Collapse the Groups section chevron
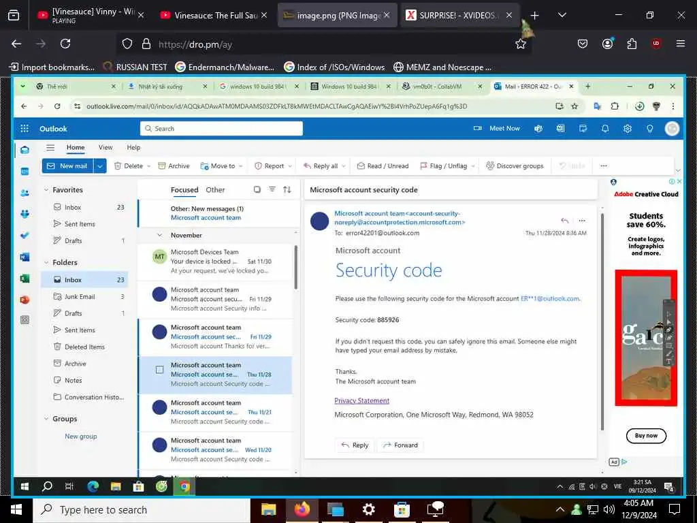Image resolution: width=697 pixels, height=523 pixels. [46, 419]
